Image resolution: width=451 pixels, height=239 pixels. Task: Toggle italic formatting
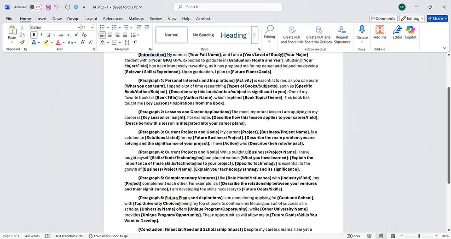(41, 35)
